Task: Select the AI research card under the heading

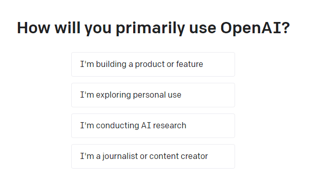Action: click(x=153, y=126)
